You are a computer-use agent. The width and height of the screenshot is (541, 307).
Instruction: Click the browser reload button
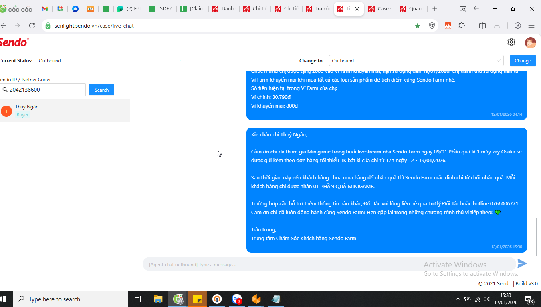point(32,26)
